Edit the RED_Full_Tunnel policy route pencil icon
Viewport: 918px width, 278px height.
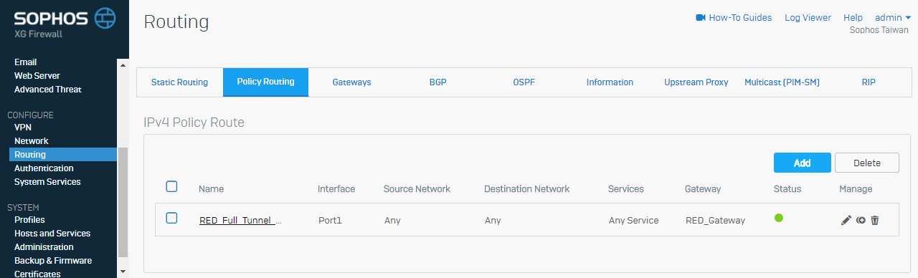tap(846, 221)
